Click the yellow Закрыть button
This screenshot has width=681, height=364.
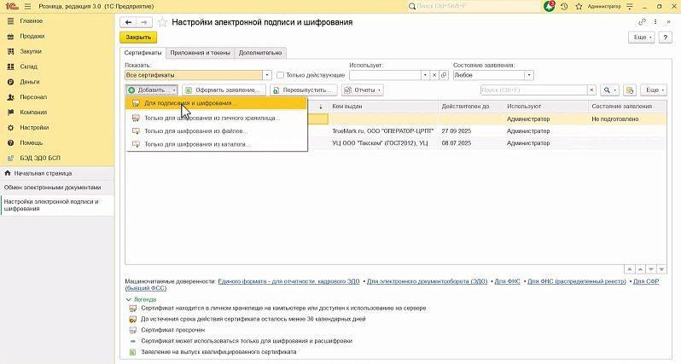point(138,38)
